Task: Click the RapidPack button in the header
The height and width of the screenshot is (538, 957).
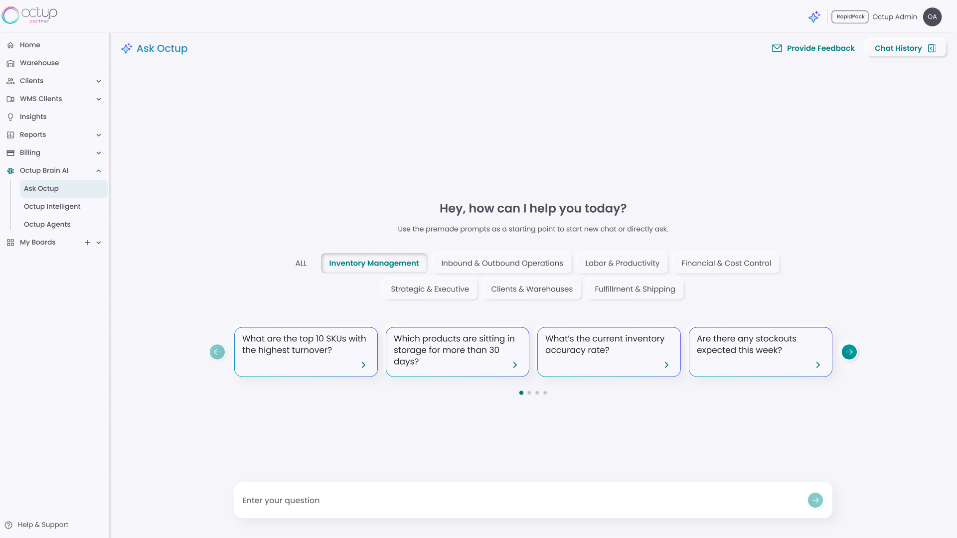Action: click(x=849, y=16)
